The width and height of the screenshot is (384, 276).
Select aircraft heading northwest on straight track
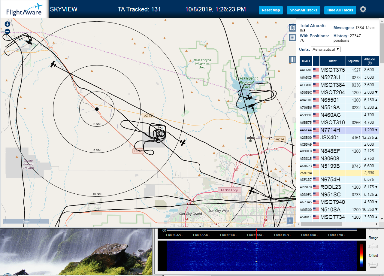(x=53, y=64)
